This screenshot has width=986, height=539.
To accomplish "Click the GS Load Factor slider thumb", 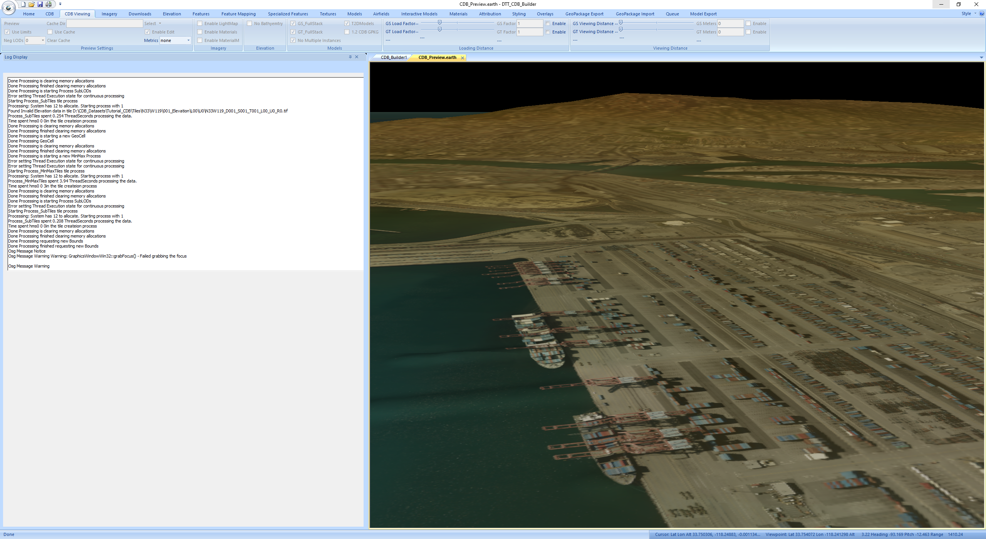I will pyautogui.click(x=439, y=23).
